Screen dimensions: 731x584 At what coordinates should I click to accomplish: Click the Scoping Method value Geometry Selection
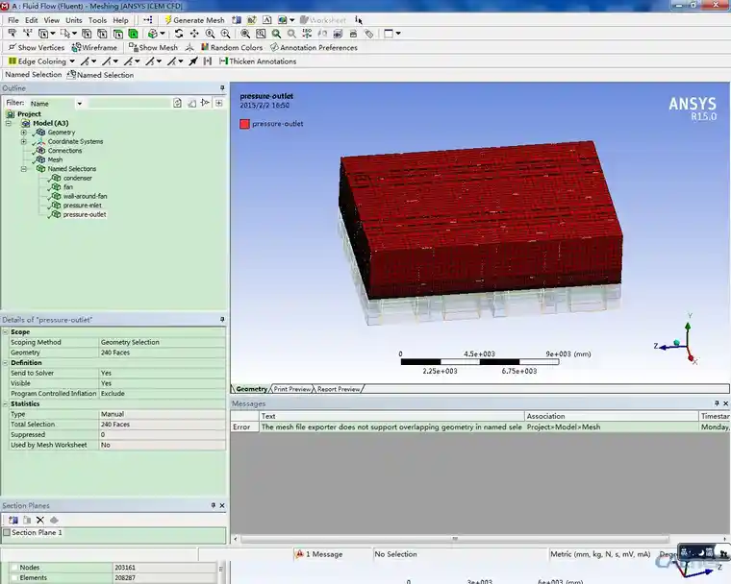[163, 342]
